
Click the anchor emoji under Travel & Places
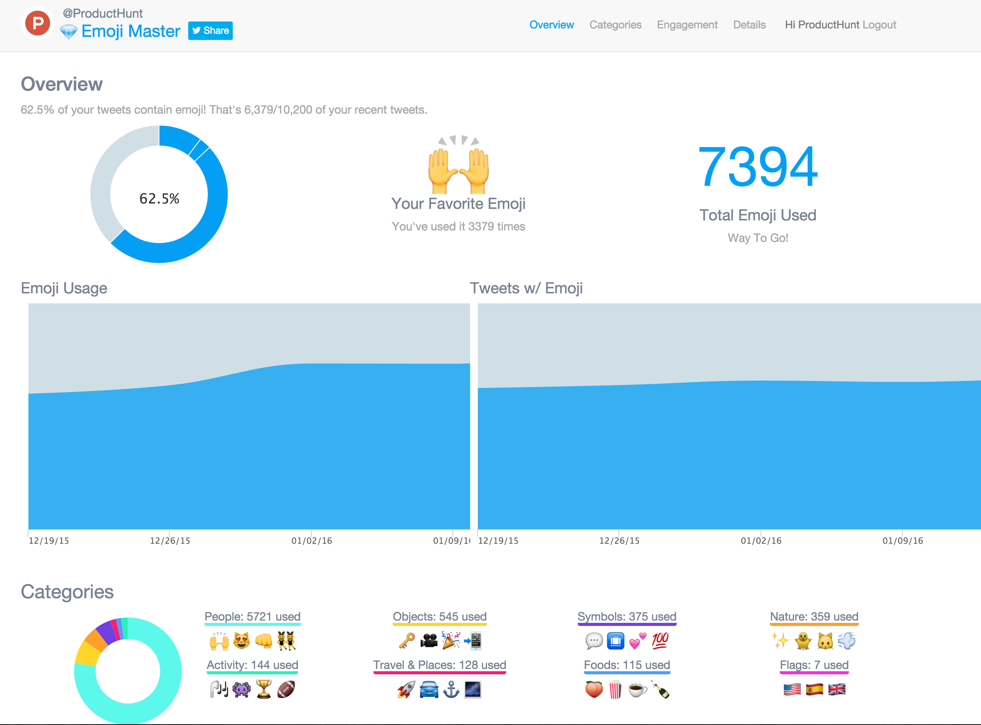point(451,689)
